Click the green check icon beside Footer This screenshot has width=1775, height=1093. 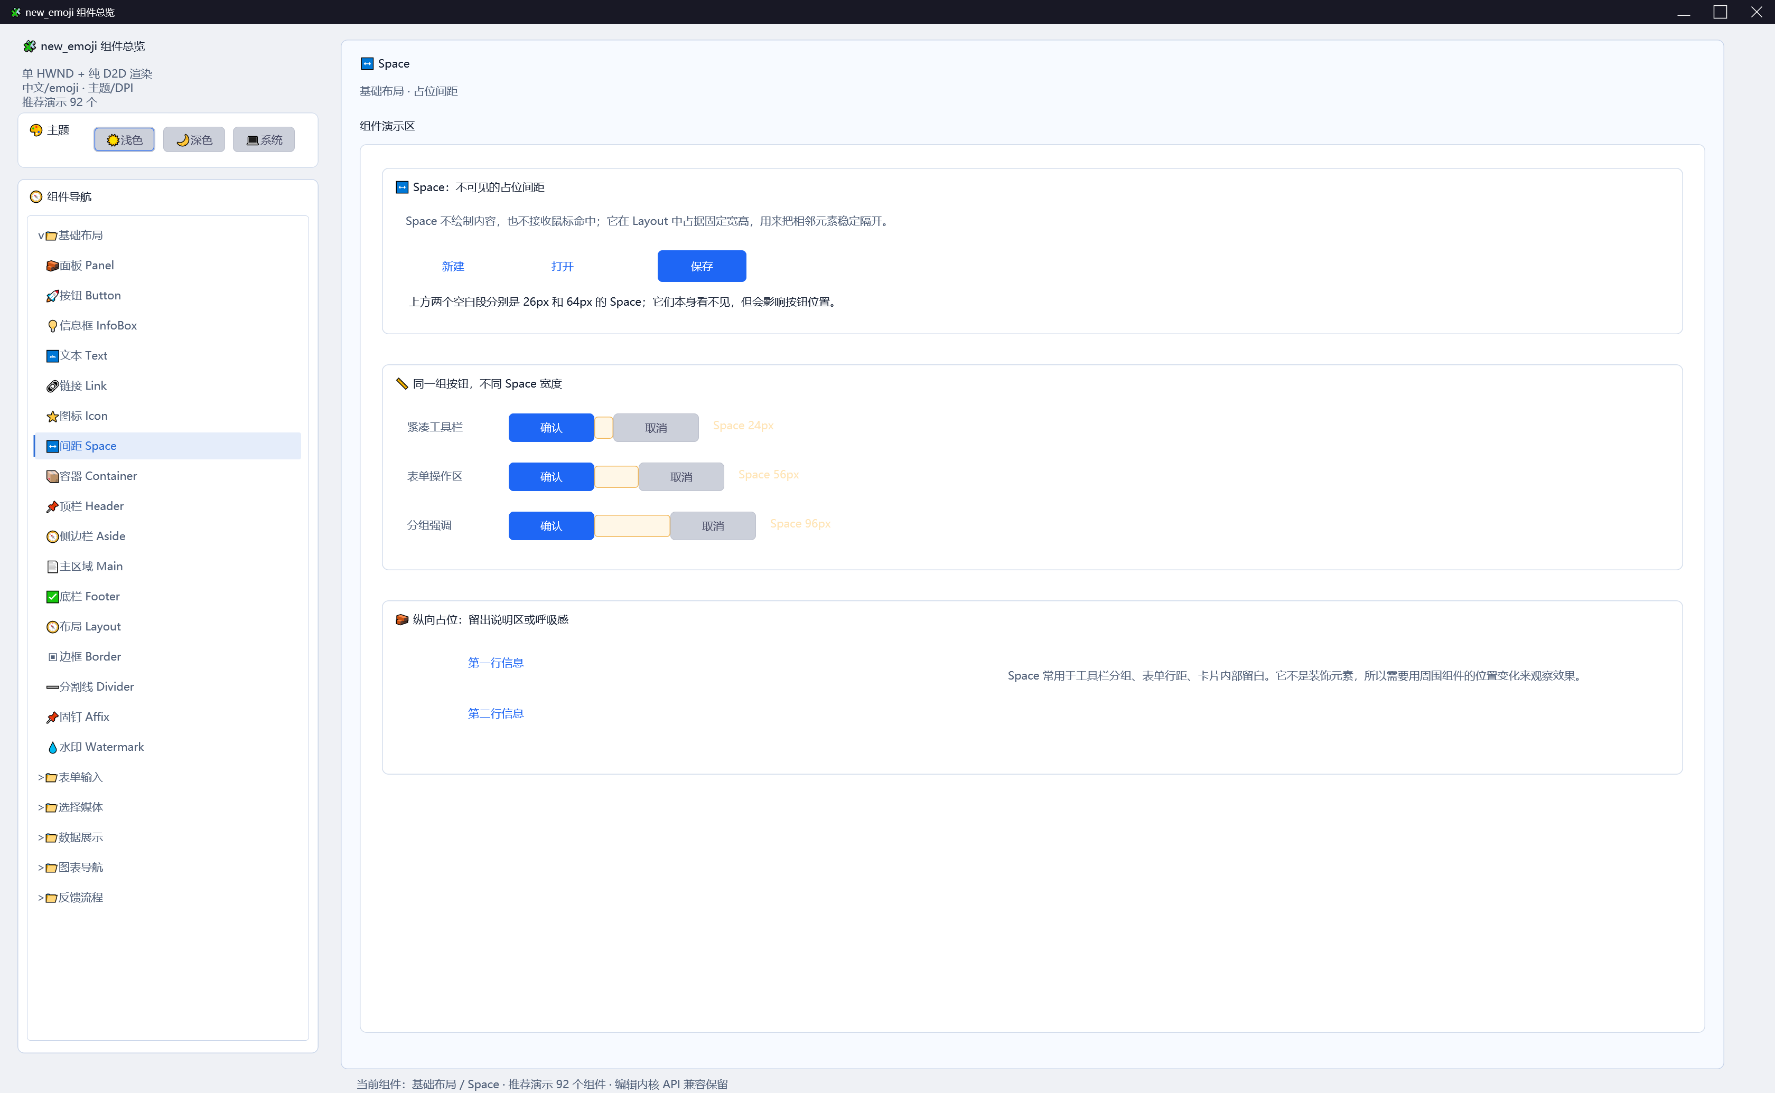point(52,597)
